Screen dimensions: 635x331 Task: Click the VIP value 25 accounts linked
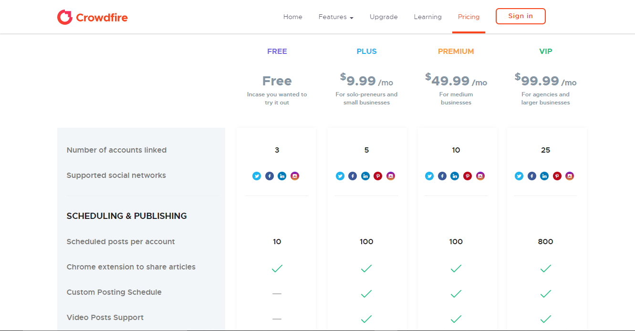pyautogui.click(x=546, y=150)
